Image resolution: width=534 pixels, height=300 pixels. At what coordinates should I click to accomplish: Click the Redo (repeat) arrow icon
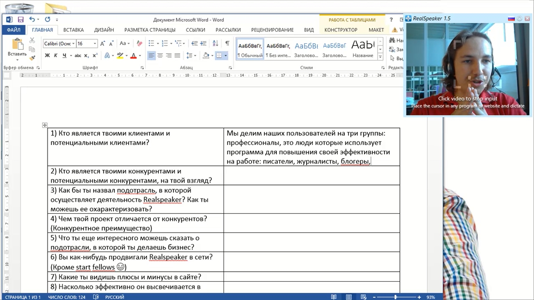47,20
